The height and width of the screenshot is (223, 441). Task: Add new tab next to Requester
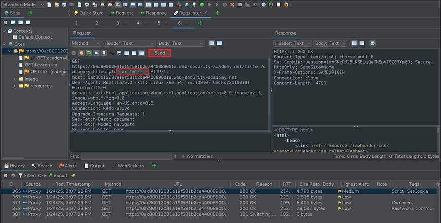coord(217,13)
